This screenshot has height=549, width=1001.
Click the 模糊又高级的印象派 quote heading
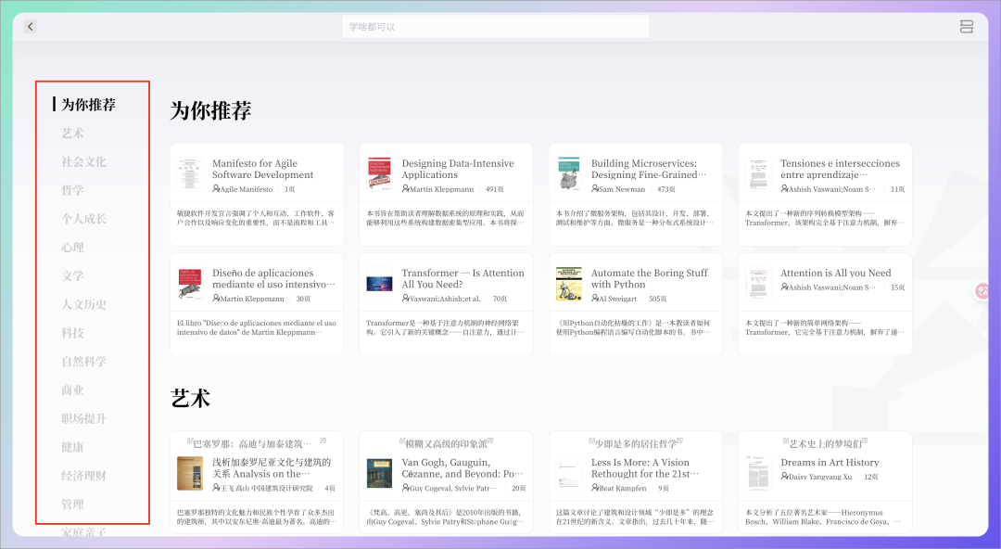pyautogui.click(x=446, y=443)
